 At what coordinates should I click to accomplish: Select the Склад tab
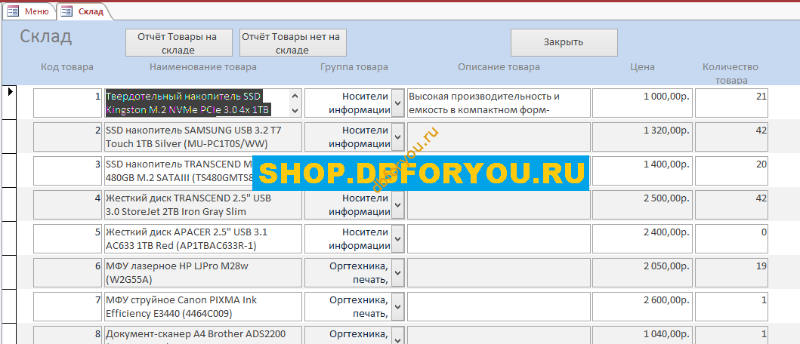[x=84, y=11]
